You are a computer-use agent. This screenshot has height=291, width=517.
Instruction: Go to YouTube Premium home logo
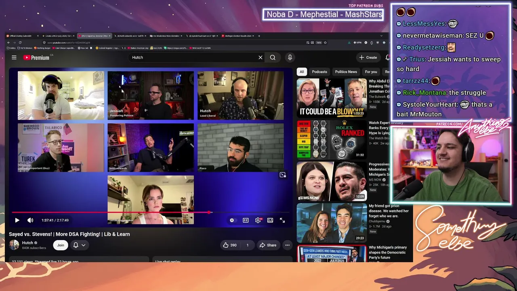point(36,57)
